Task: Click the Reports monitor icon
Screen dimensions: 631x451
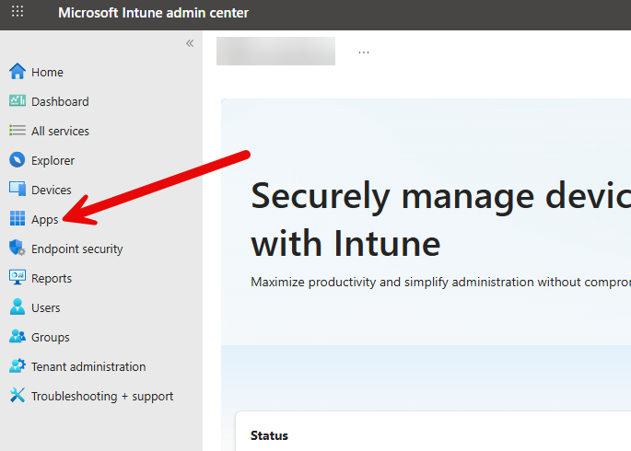Action: point(17,278)
